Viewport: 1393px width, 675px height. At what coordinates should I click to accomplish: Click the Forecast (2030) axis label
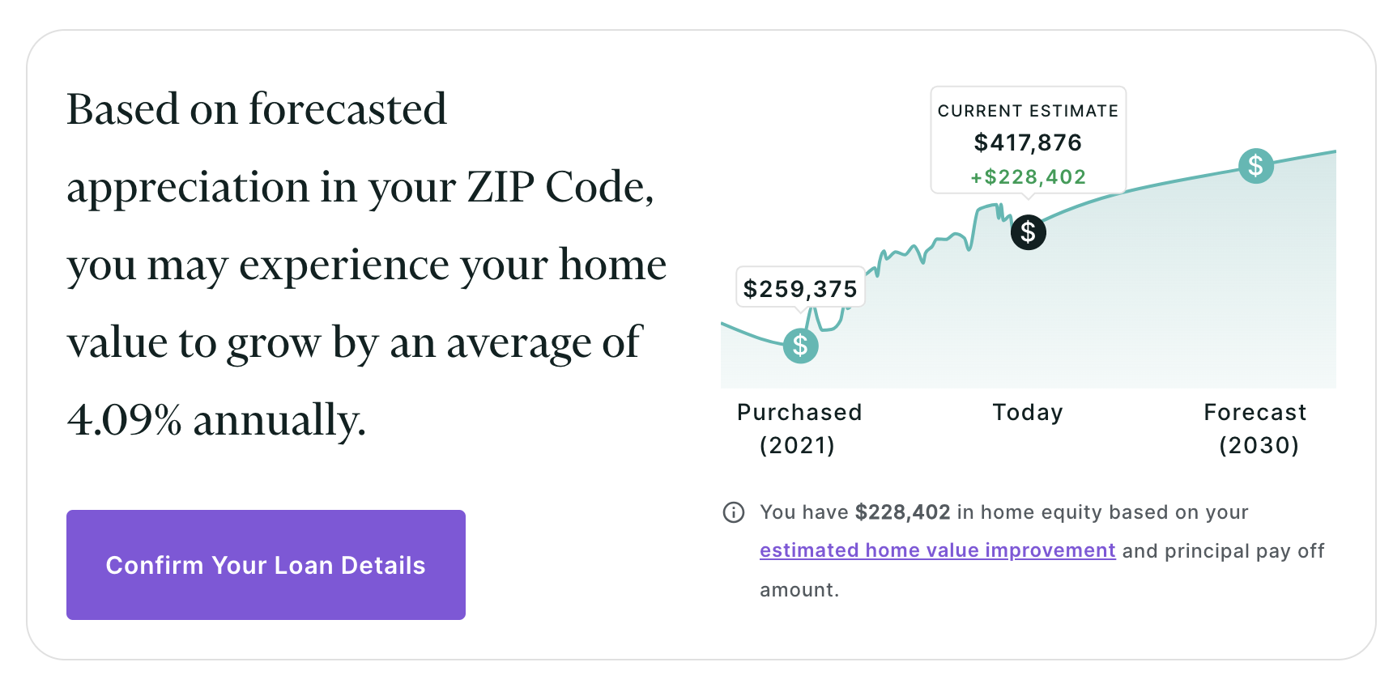(1256, 428)
